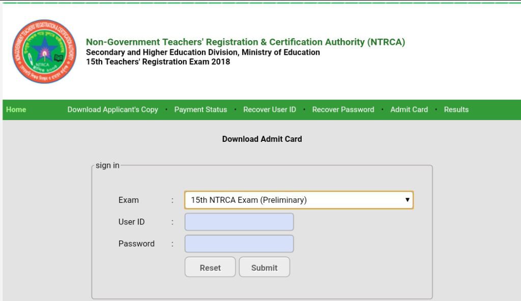
Task: Click the 15th Teachers' Registration Exam 2018 text
Action: pos(158,62)
